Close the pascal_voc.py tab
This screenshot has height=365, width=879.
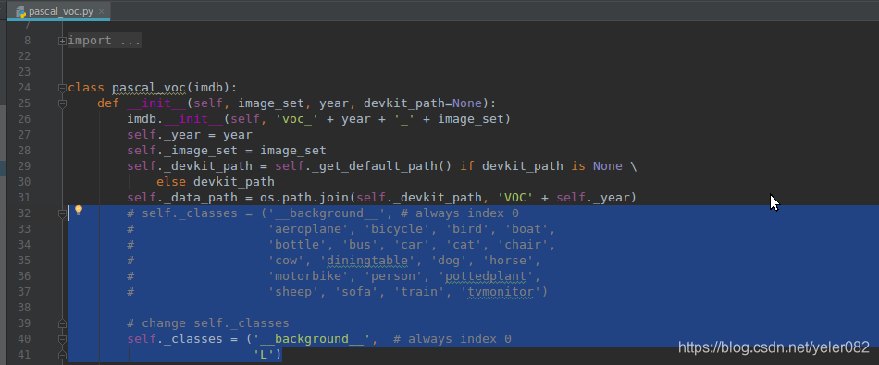[x=101, y=11]
